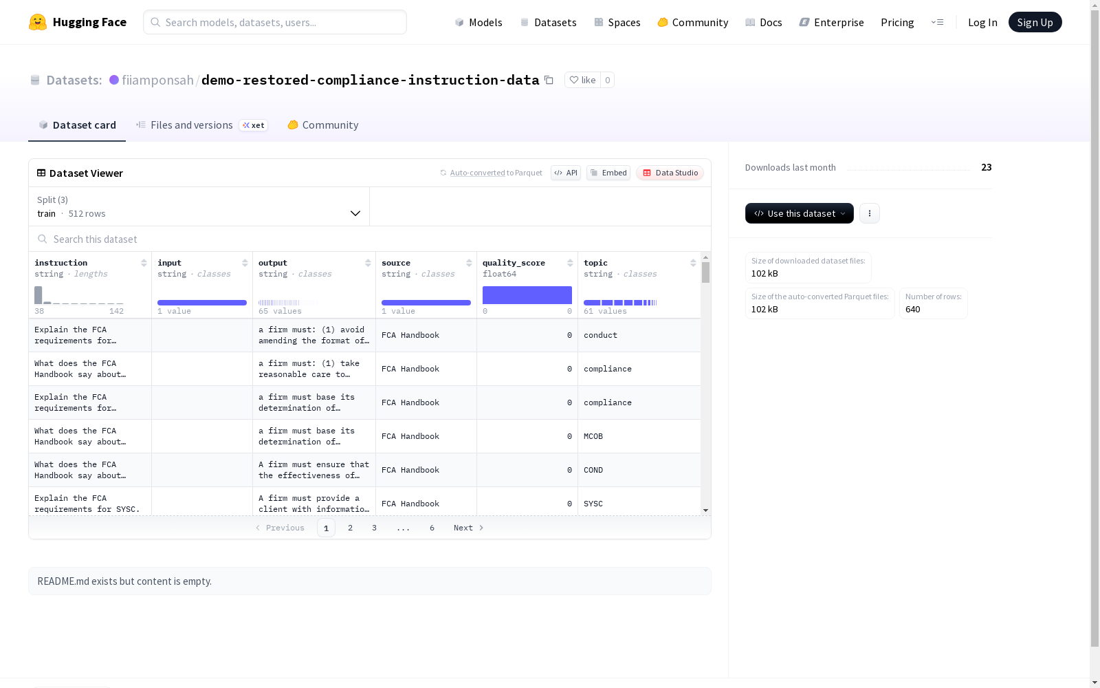Sort the input column
Image resolution: width=1100 pixels, height=688 pixels.
tap(245, 263)
